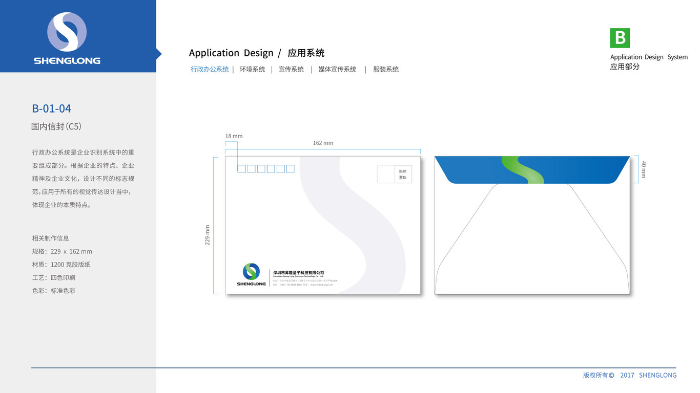
Task: Select the 行政办公系统 tab
Action: tap(210, 69)
